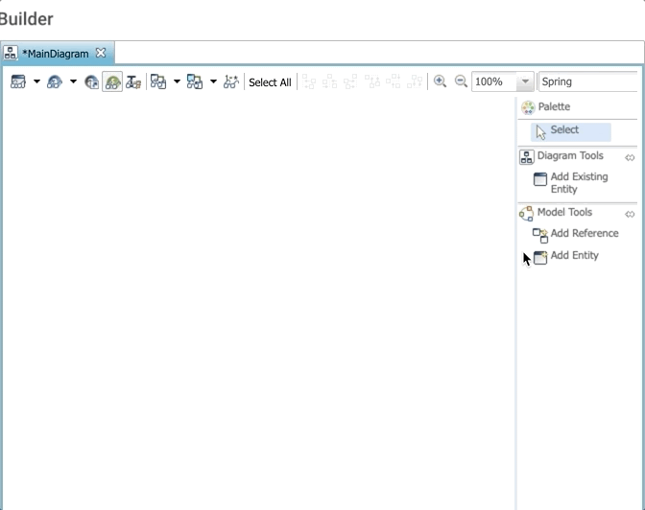The image size is (645, 510).
Task: Click the first toolbar icon showing a window layout
Action: pos(18,81)
